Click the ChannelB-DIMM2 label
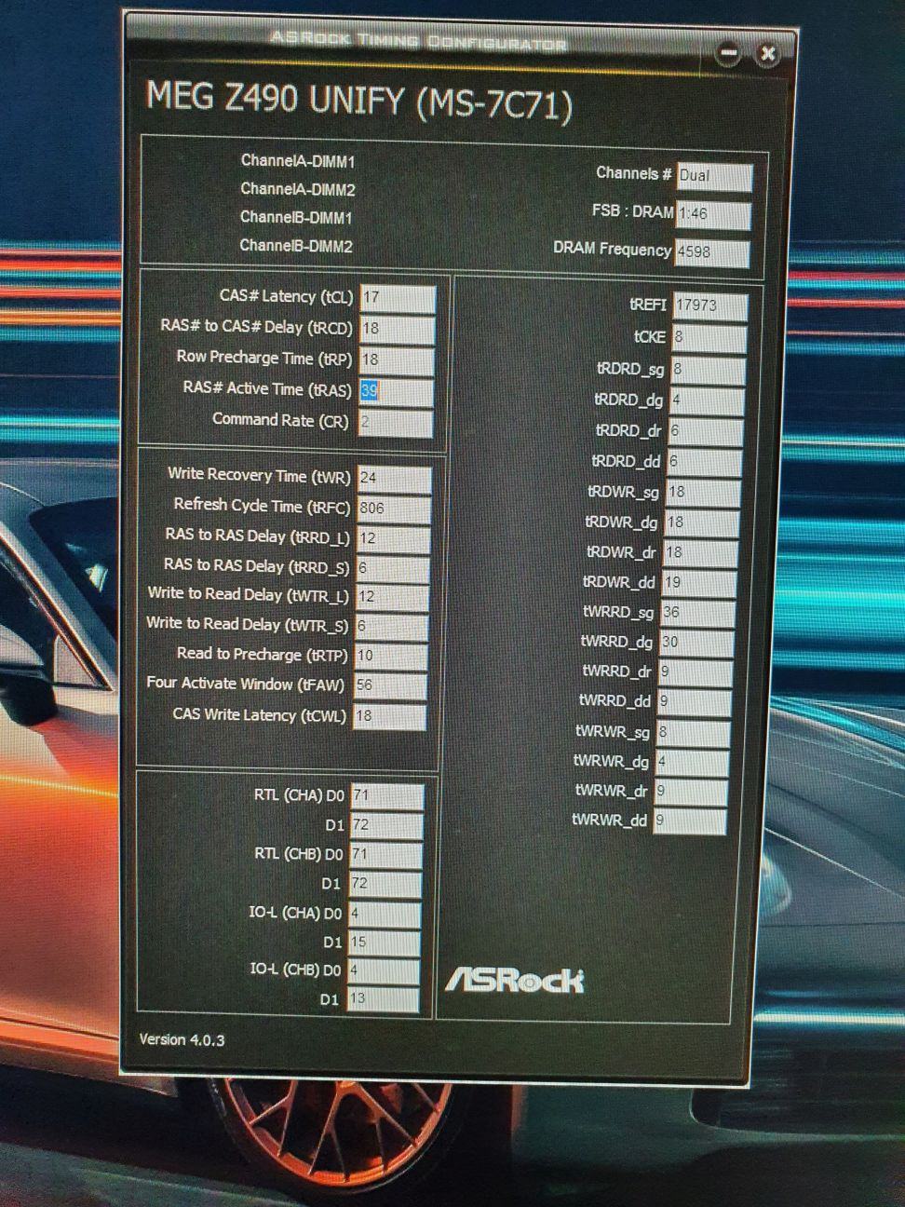The height and width of the screenshot is (1207, 905). pyautogui.click(x=296, y=246)
